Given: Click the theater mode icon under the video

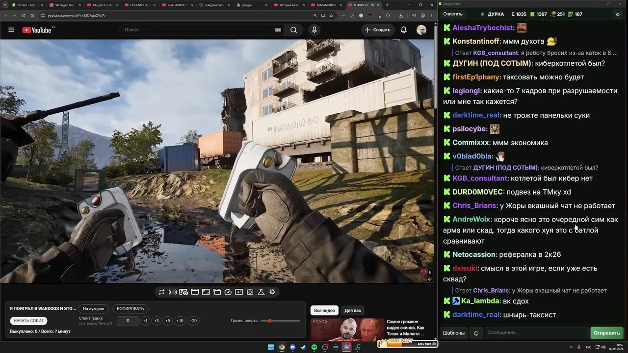Looking at the screenshot, I should (217, 292).
